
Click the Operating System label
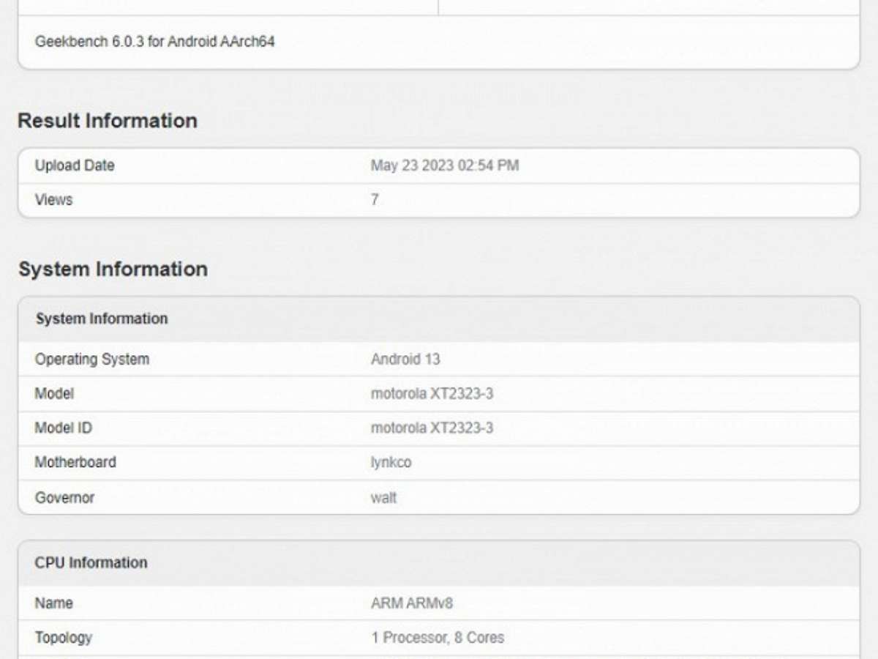[92, 360]
